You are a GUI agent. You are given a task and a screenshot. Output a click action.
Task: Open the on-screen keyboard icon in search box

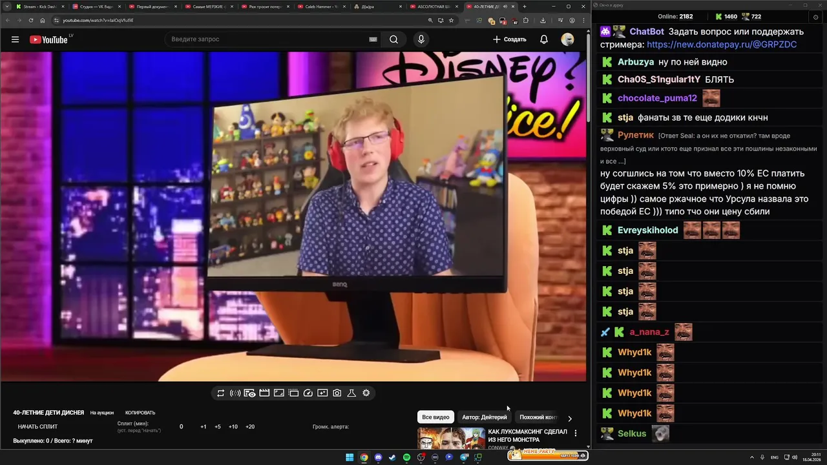click(373, 39)
